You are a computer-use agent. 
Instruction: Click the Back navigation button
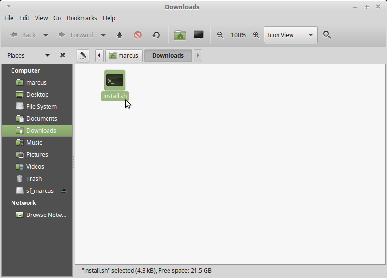click(23, 35)
